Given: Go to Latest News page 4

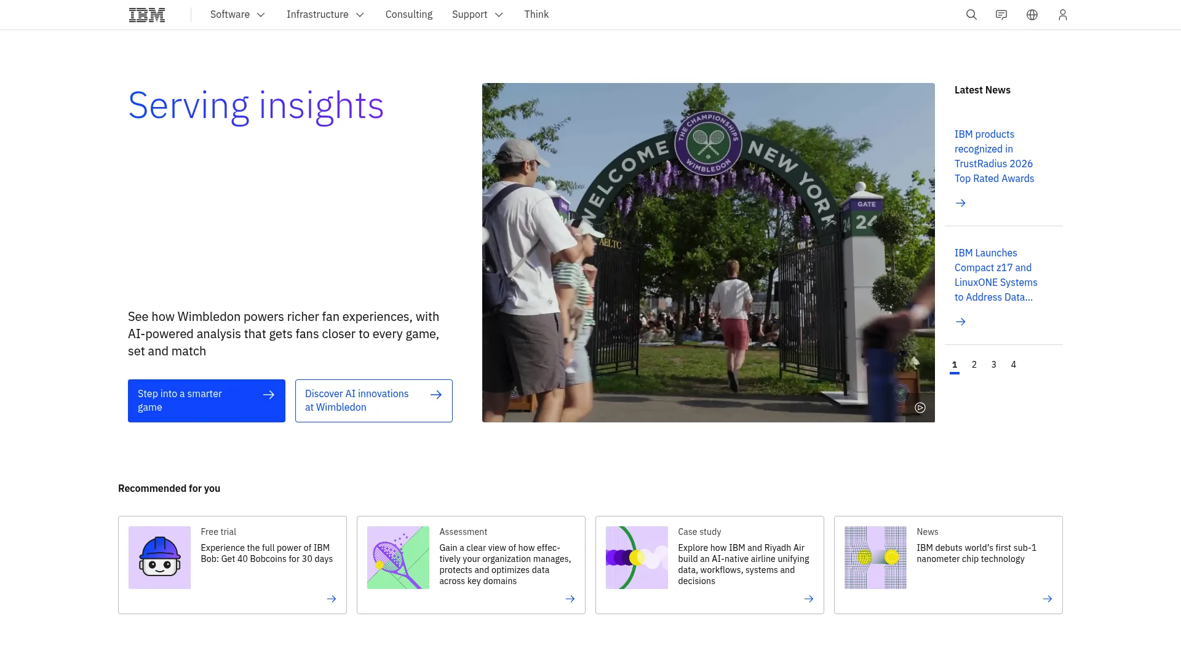Looking at the screenshot, I should [1014, 365].
